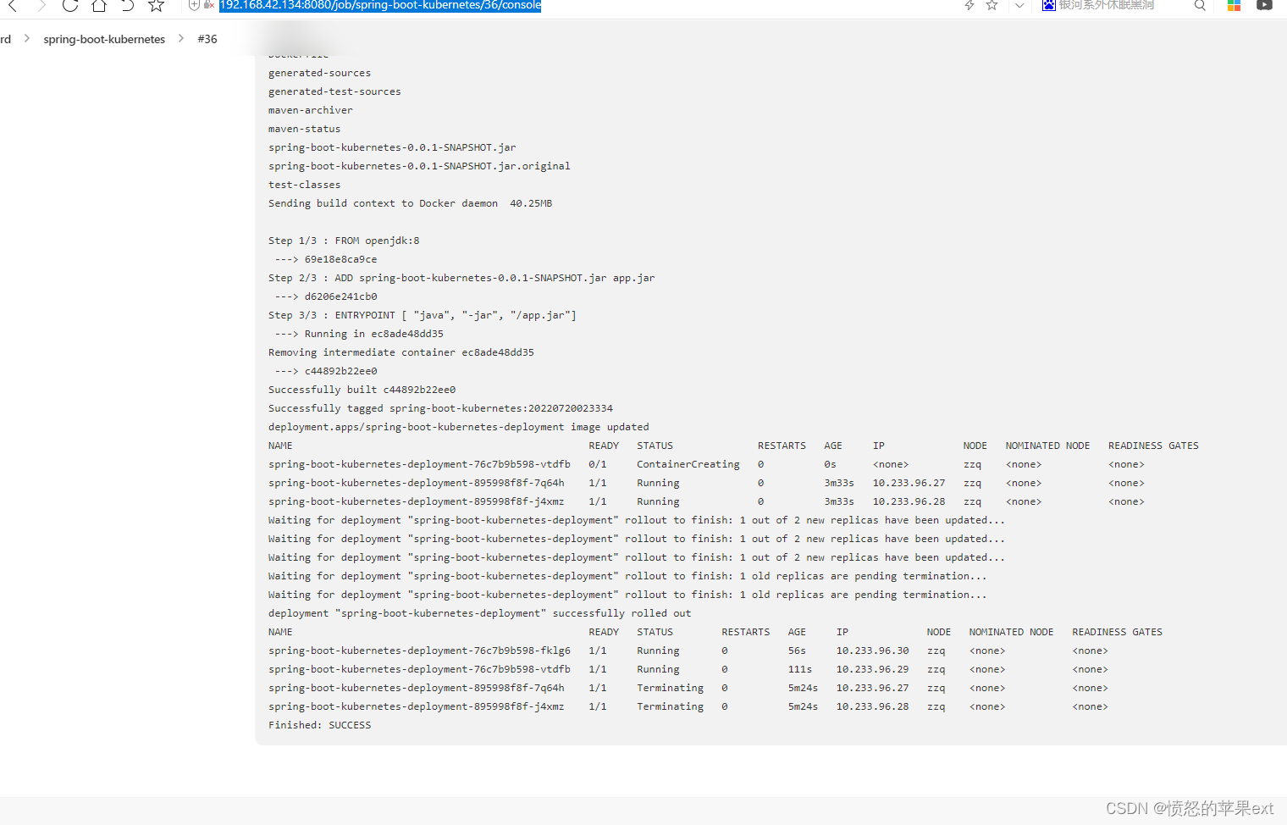Click 'Step 2/3 : ADD' line

(x=461, y=278)
